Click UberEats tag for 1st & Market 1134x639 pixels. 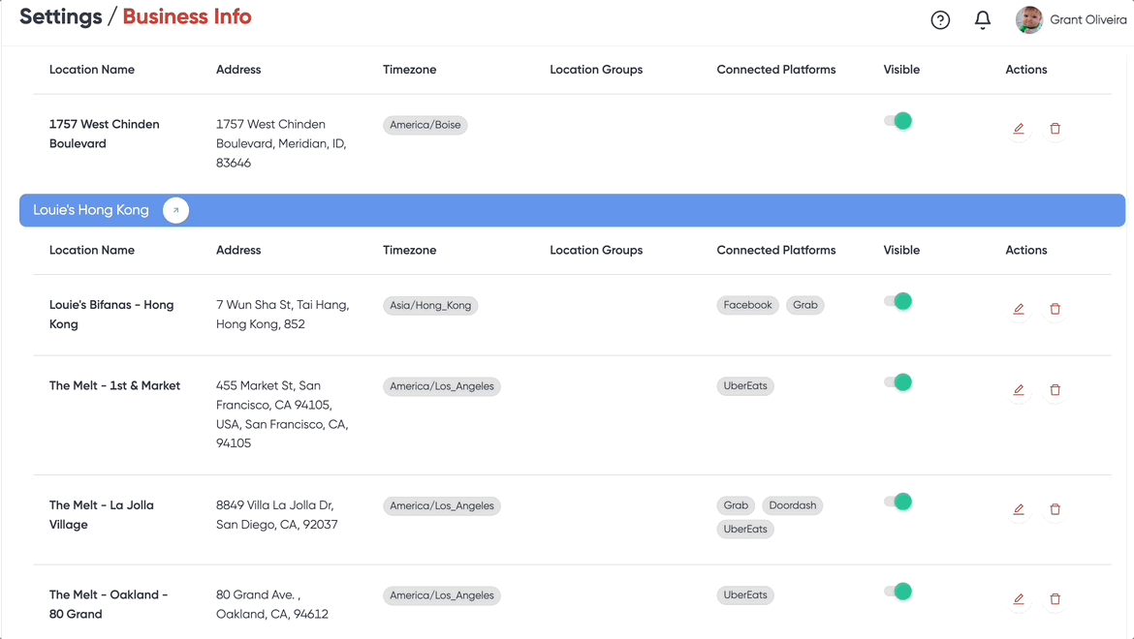tap(745, 385)
